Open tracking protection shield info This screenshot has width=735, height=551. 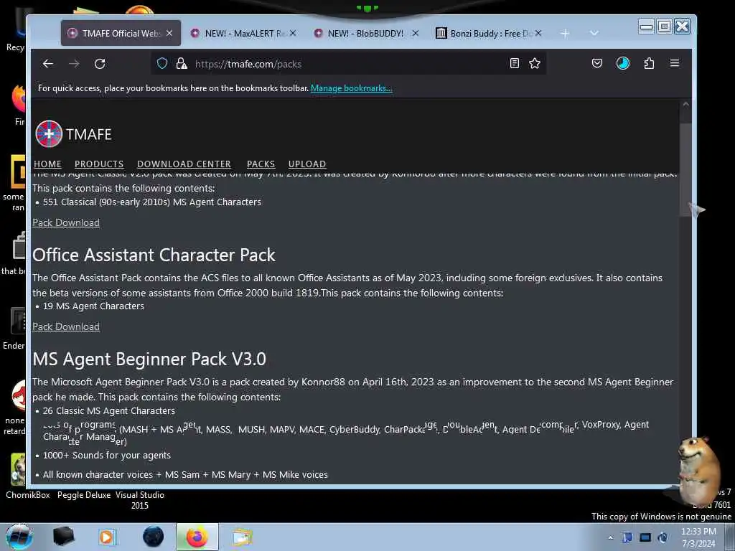[162, 64]
